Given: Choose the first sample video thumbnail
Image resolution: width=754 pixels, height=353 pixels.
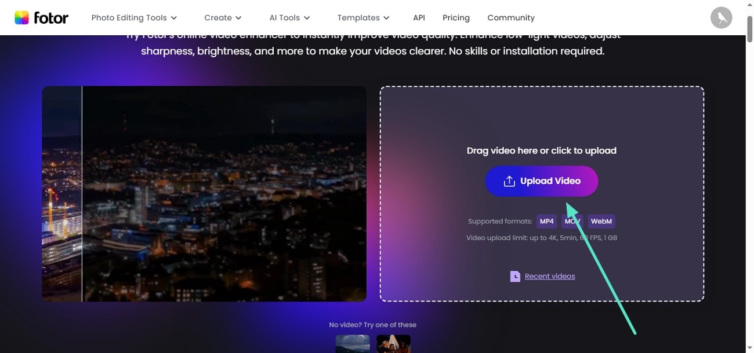Looking at the screenshot, I should 353,344.
